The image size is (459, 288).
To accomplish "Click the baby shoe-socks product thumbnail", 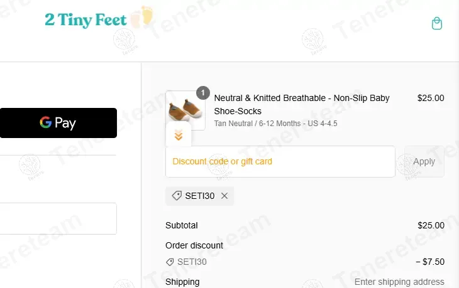I will click(185, 110).
